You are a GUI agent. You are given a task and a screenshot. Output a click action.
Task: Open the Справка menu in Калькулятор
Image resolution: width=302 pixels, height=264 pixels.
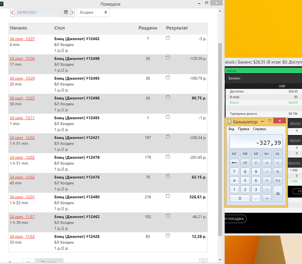259,129
